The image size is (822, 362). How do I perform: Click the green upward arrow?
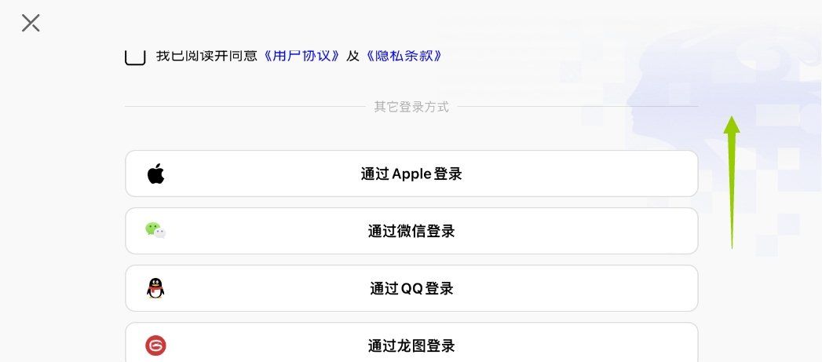coord(732,182)
